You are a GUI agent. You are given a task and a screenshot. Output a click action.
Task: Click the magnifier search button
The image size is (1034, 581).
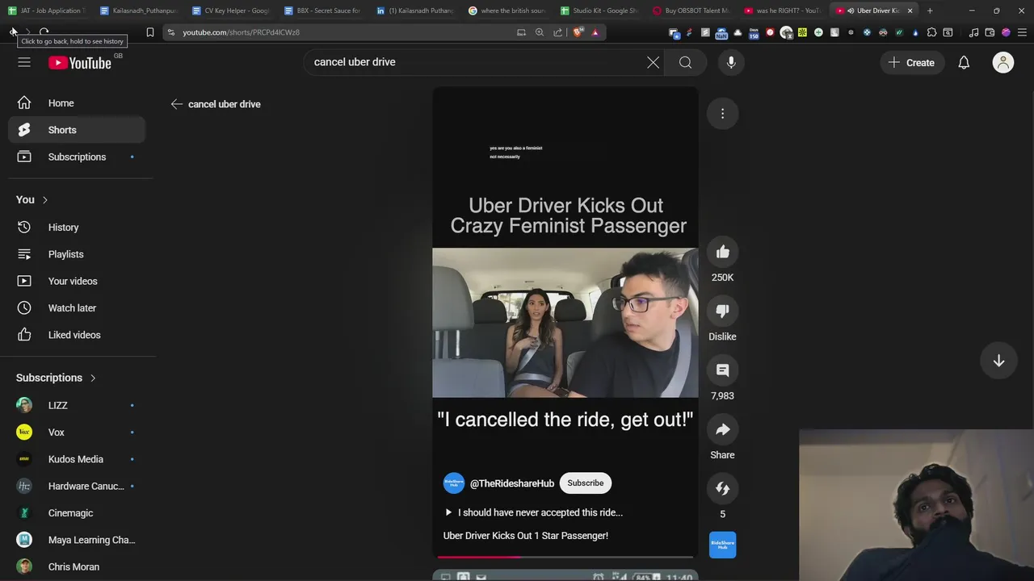[x=685, y=62]
